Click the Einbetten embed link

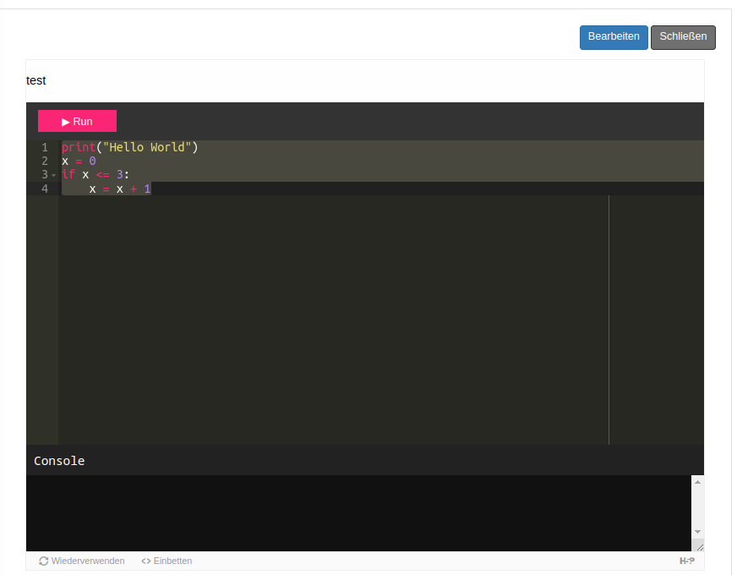(167, 561)
